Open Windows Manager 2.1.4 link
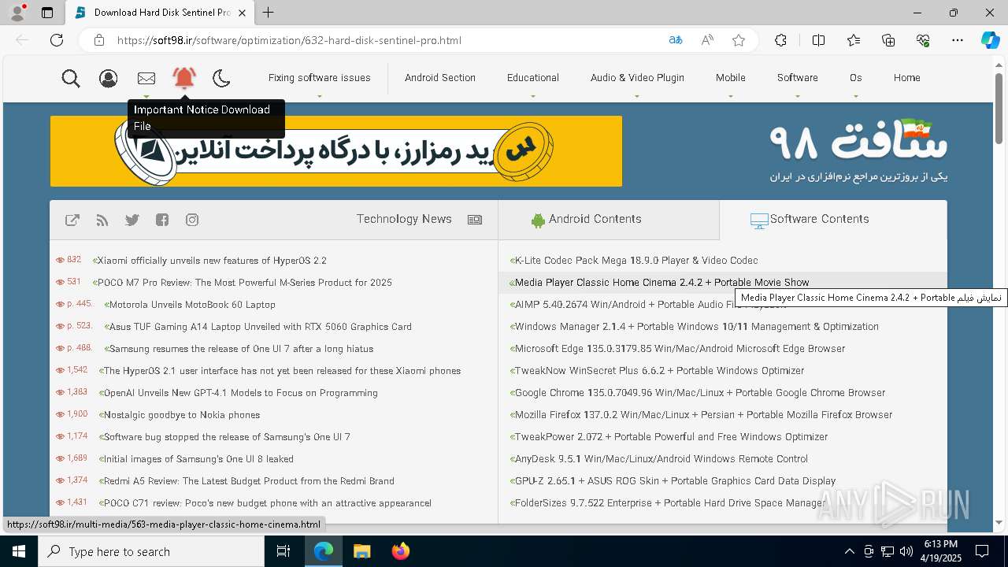 pos(696,327)
